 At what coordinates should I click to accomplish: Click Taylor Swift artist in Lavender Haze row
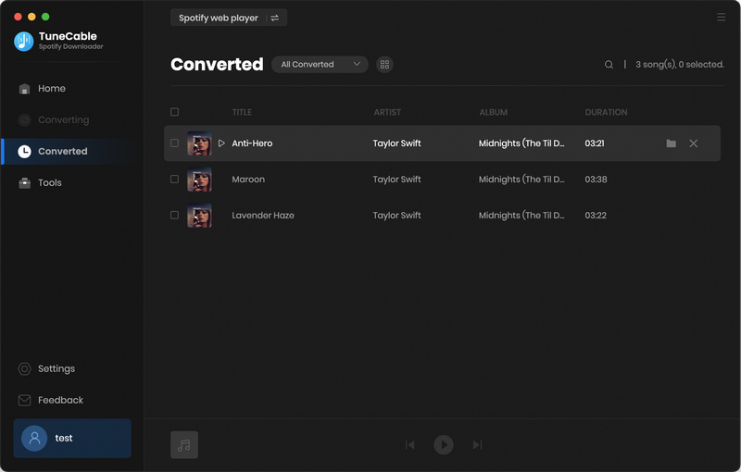pos(396,216)
